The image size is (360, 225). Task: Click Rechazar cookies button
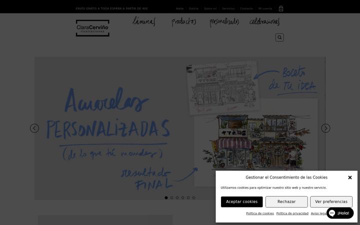tap(286, 201)
